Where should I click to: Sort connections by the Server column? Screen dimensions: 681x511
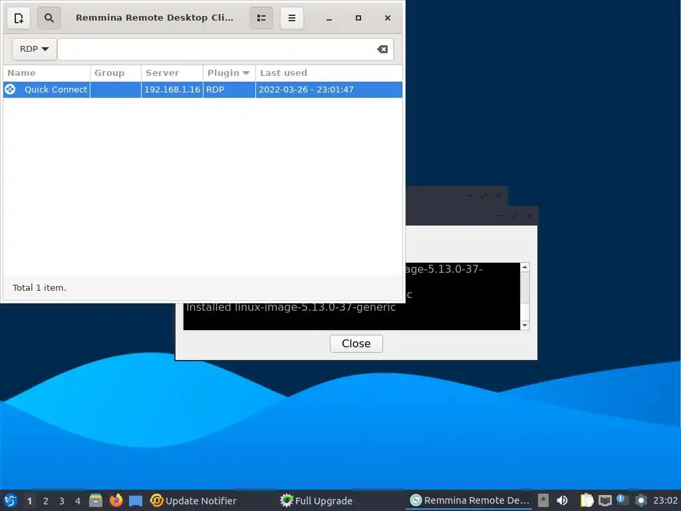point(172,73)
